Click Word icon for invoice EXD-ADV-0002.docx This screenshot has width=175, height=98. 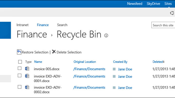point(27,87)
